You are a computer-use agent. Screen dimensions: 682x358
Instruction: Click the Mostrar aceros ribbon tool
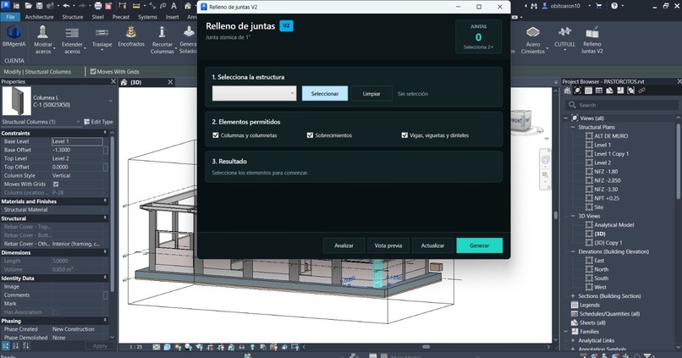[43, 40]
